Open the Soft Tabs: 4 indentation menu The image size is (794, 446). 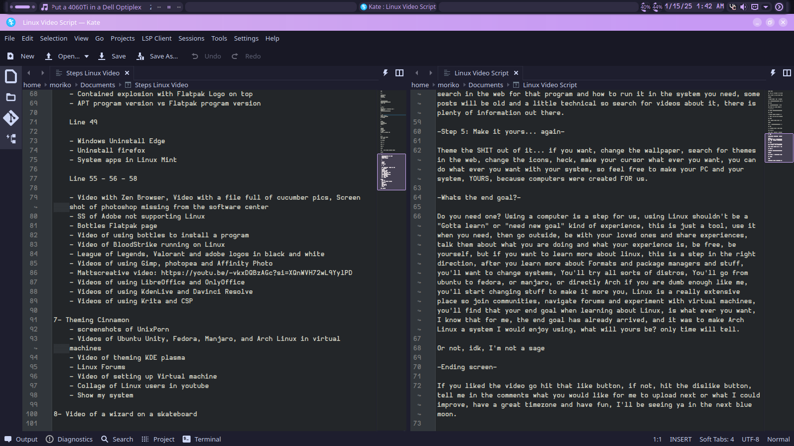point(717,439)
